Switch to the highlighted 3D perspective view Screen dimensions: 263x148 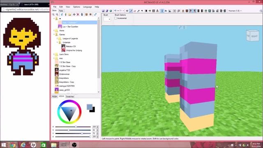(162, 11)
